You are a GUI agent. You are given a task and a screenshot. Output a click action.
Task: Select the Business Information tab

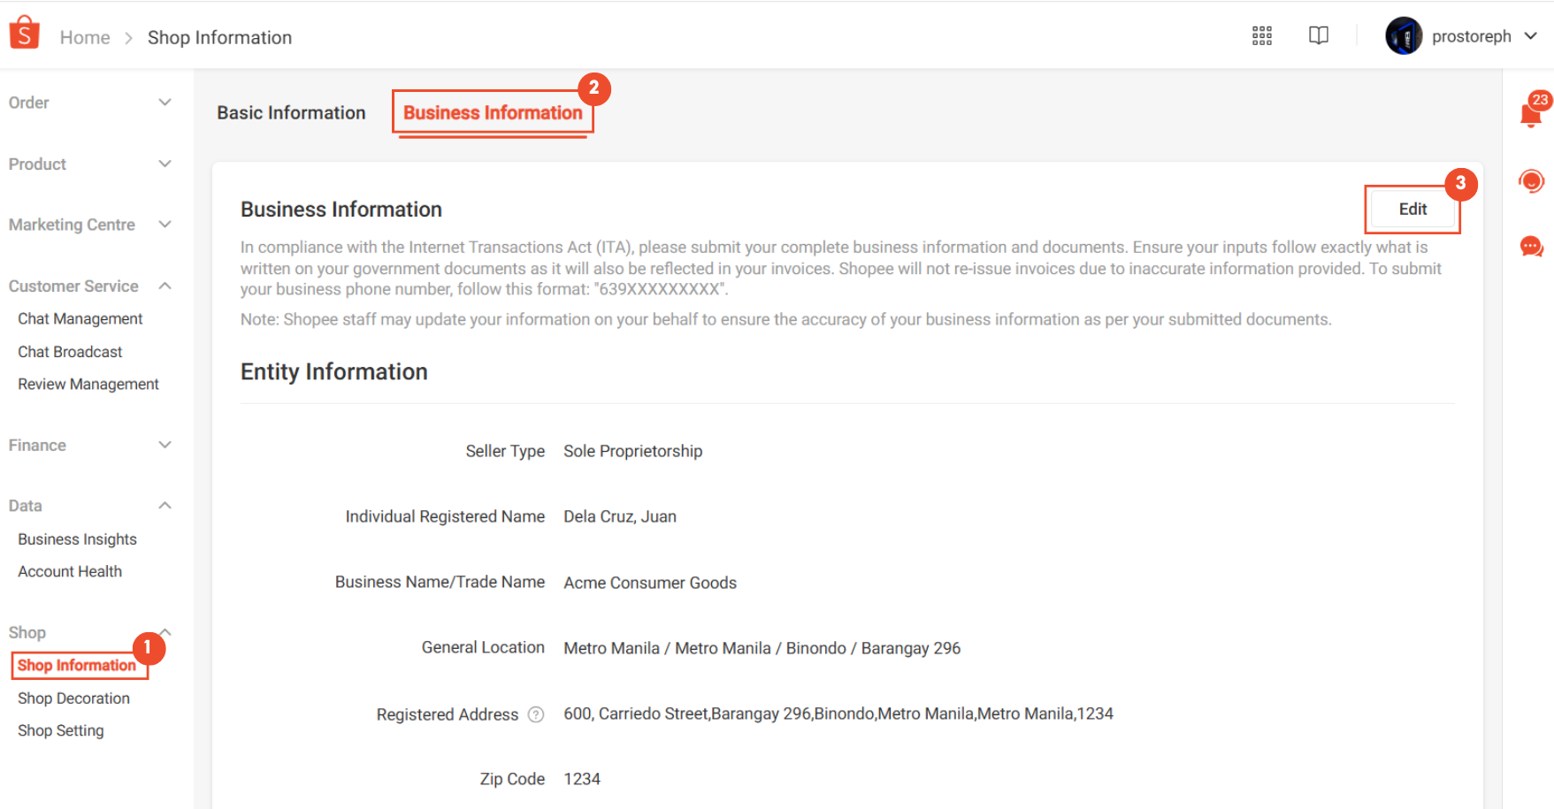pos(493,113)
